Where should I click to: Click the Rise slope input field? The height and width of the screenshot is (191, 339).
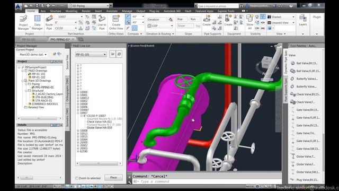point(182,19)
